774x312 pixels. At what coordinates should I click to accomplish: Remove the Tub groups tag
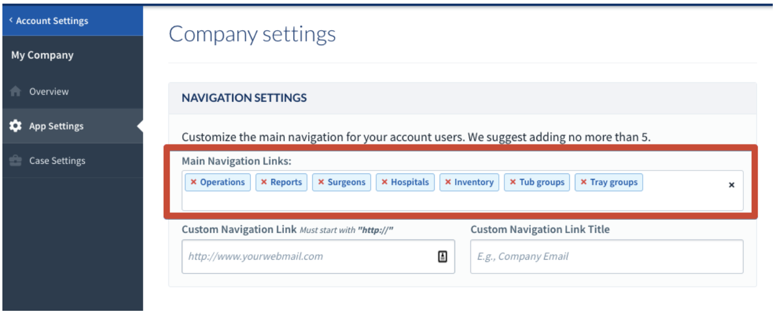pos(513,183)
